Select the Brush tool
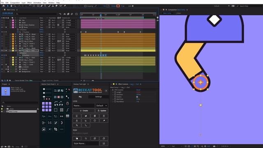Image resolution: width=263 pixels, height=148 pixels. point(49,6)
